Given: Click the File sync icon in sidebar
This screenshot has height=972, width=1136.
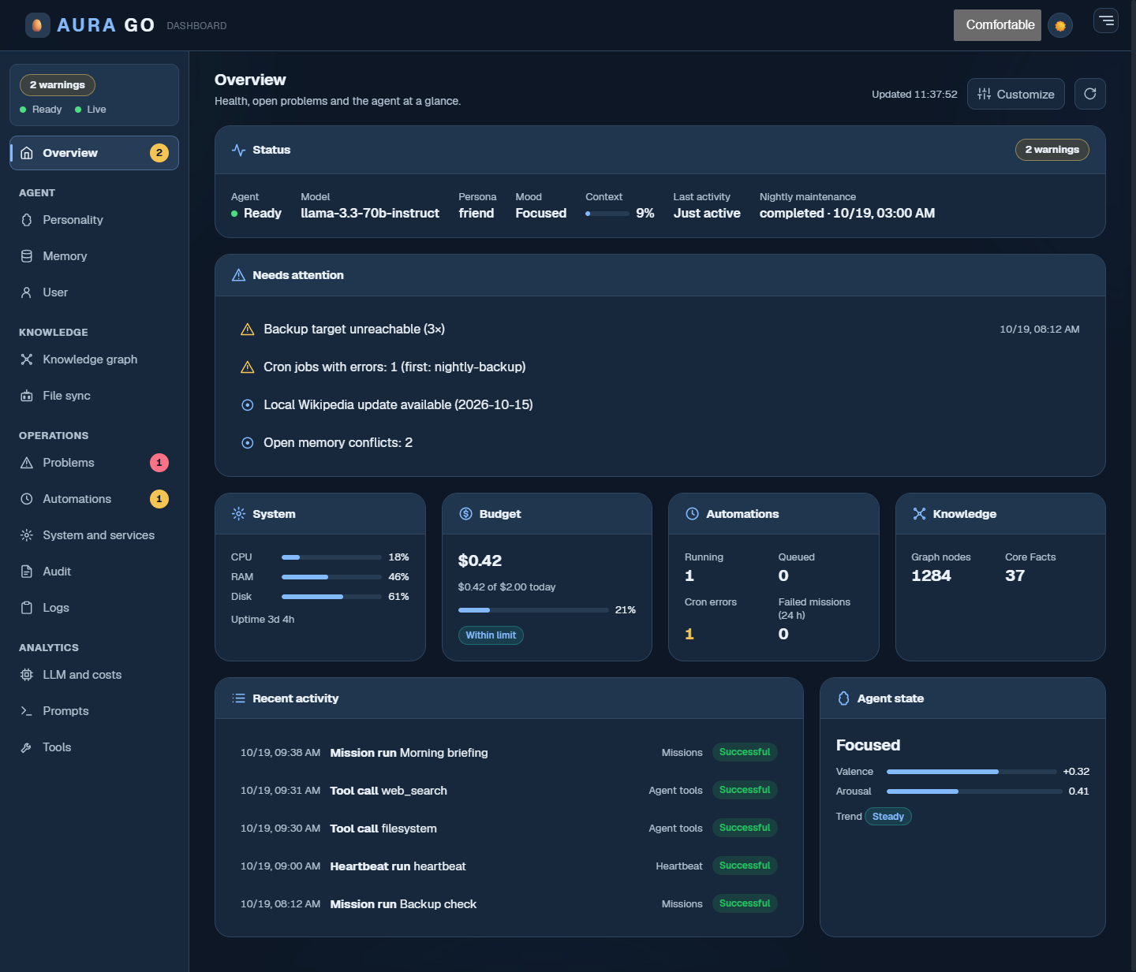Looking at the screenshot, I should click(x=27, y=396).
